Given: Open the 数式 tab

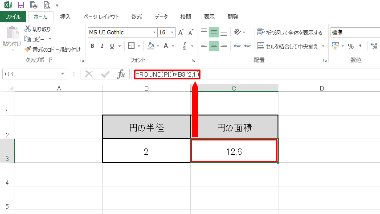Looking at the screenshot, I should point(137,17).
